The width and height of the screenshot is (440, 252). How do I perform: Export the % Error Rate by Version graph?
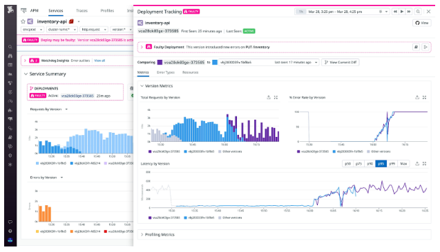417,97
